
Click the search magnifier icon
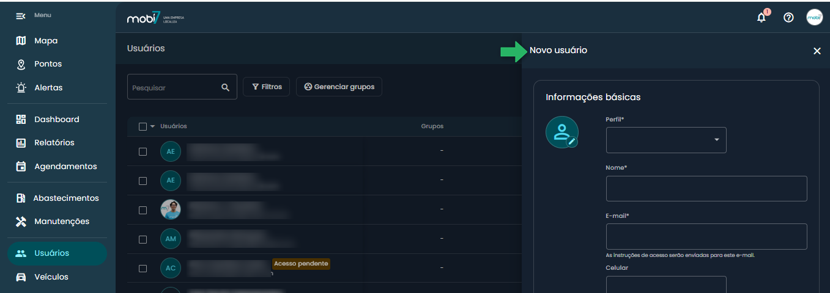225,87
